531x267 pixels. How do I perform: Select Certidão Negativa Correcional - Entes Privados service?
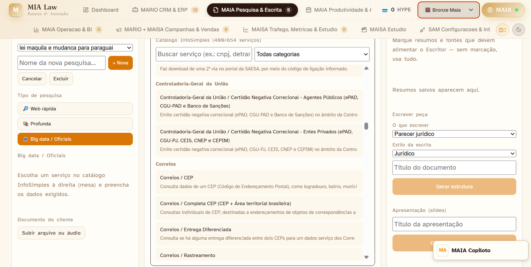pyautogui.click(x=259, y=140)
